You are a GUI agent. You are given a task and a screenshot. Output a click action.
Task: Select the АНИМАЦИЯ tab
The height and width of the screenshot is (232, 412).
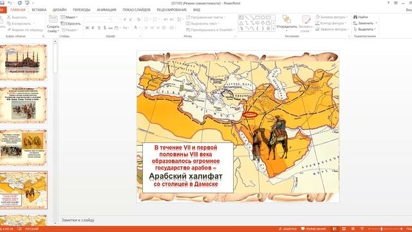pyautogui.click(x=106, y=10)
